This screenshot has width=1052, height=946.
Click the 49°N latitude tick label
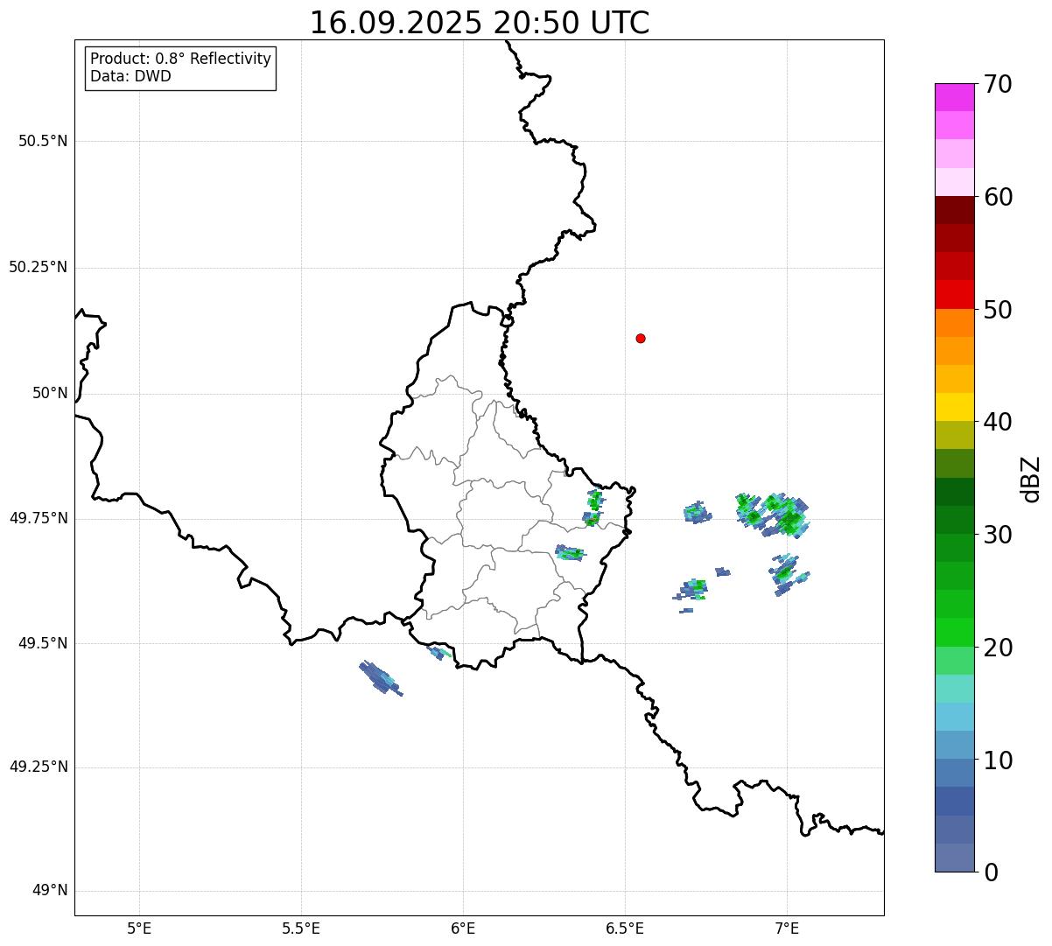click(50, 891)
